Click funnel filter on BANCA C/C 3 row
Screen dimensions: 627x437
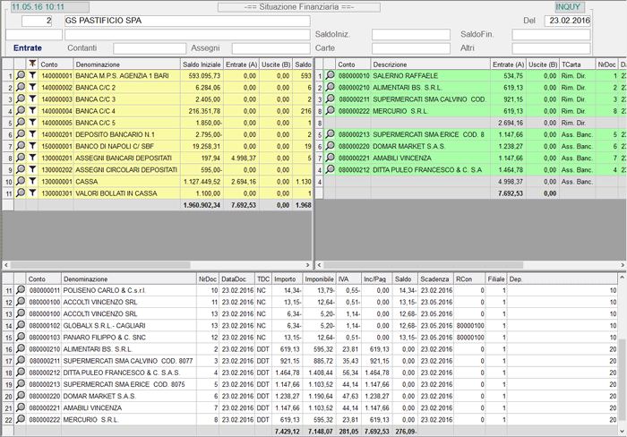[x=32, y=99]
